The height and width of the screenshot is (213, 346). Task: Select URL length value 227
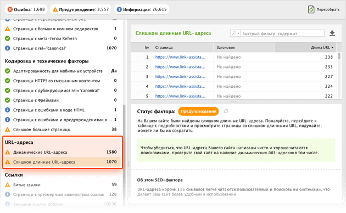pos(328,76)
